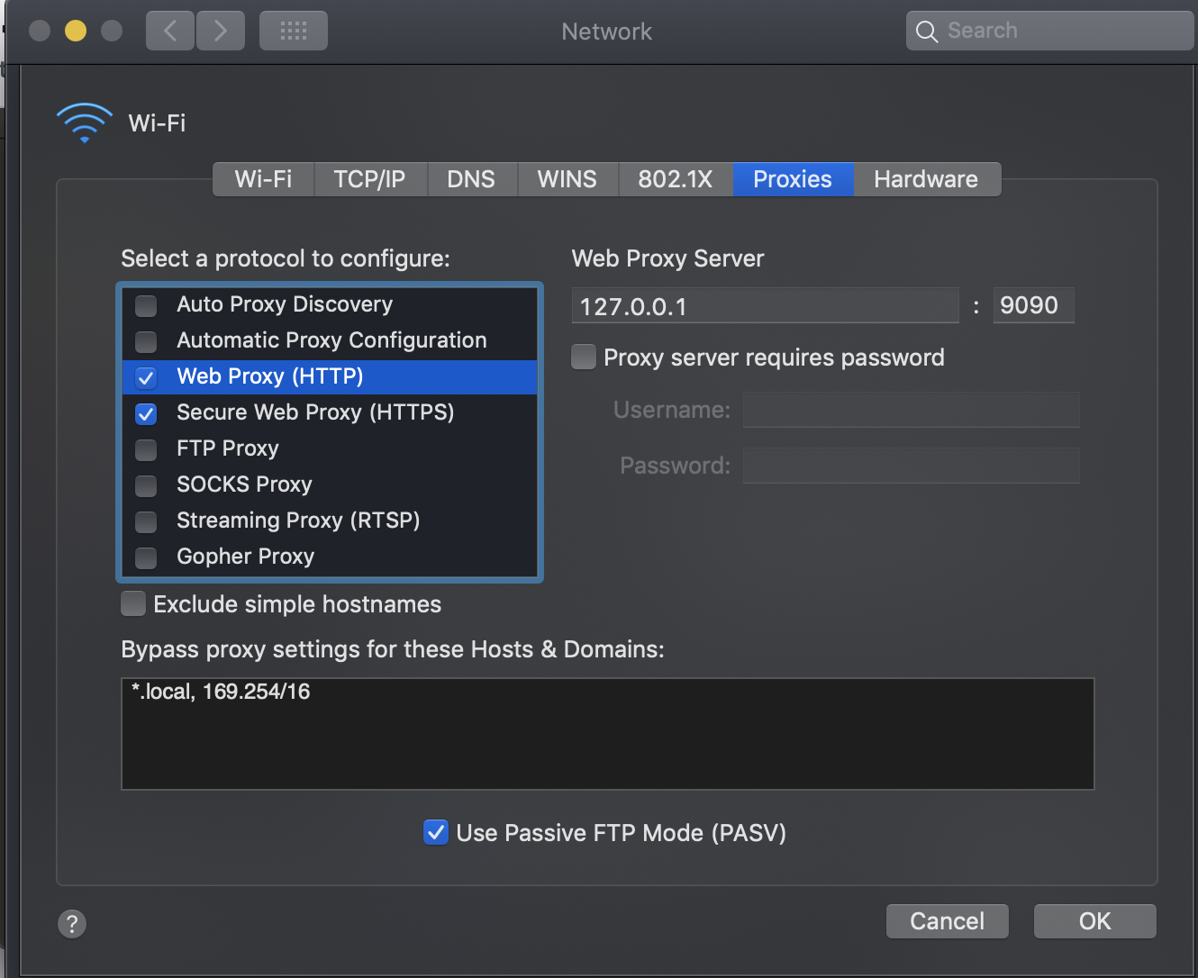Select Streaming Proxy (RTSP) row label
The height and width of the screenshot is (978, 1198).
298,521
